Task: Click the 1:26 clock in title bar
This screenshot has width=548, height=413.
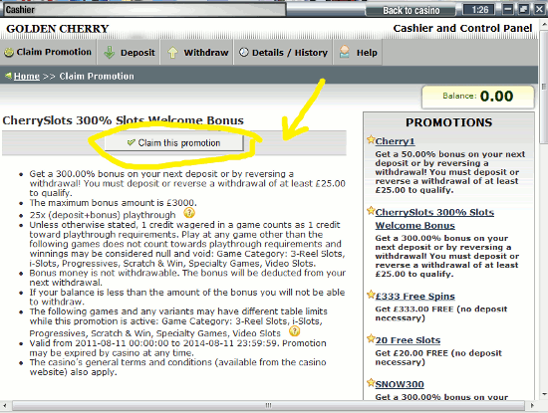Action: [479, 10]
